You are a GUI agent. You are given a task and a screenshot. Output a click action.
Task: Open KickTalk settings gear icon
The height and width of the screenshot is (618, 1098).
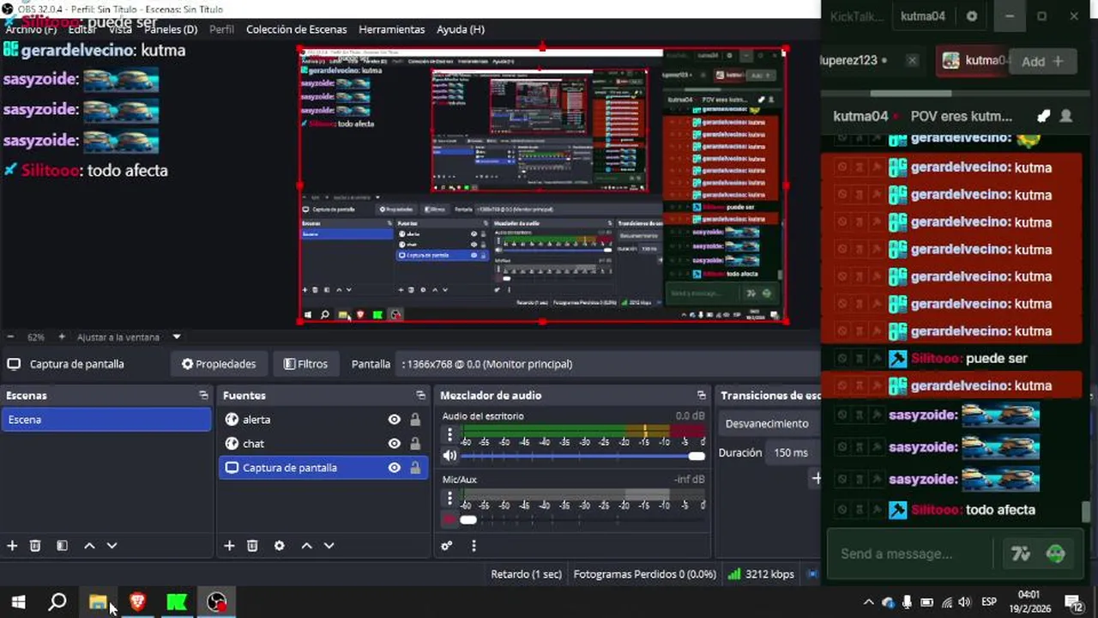[x=972, y=16]
